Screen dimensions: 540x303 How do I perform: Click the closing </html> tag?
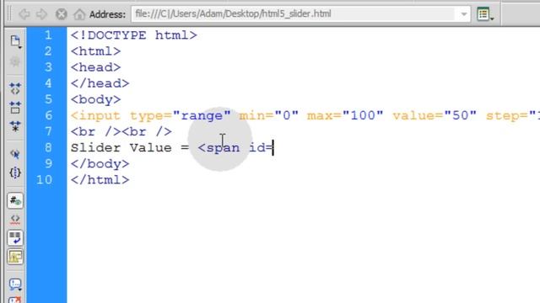click(x=100, y=180)
